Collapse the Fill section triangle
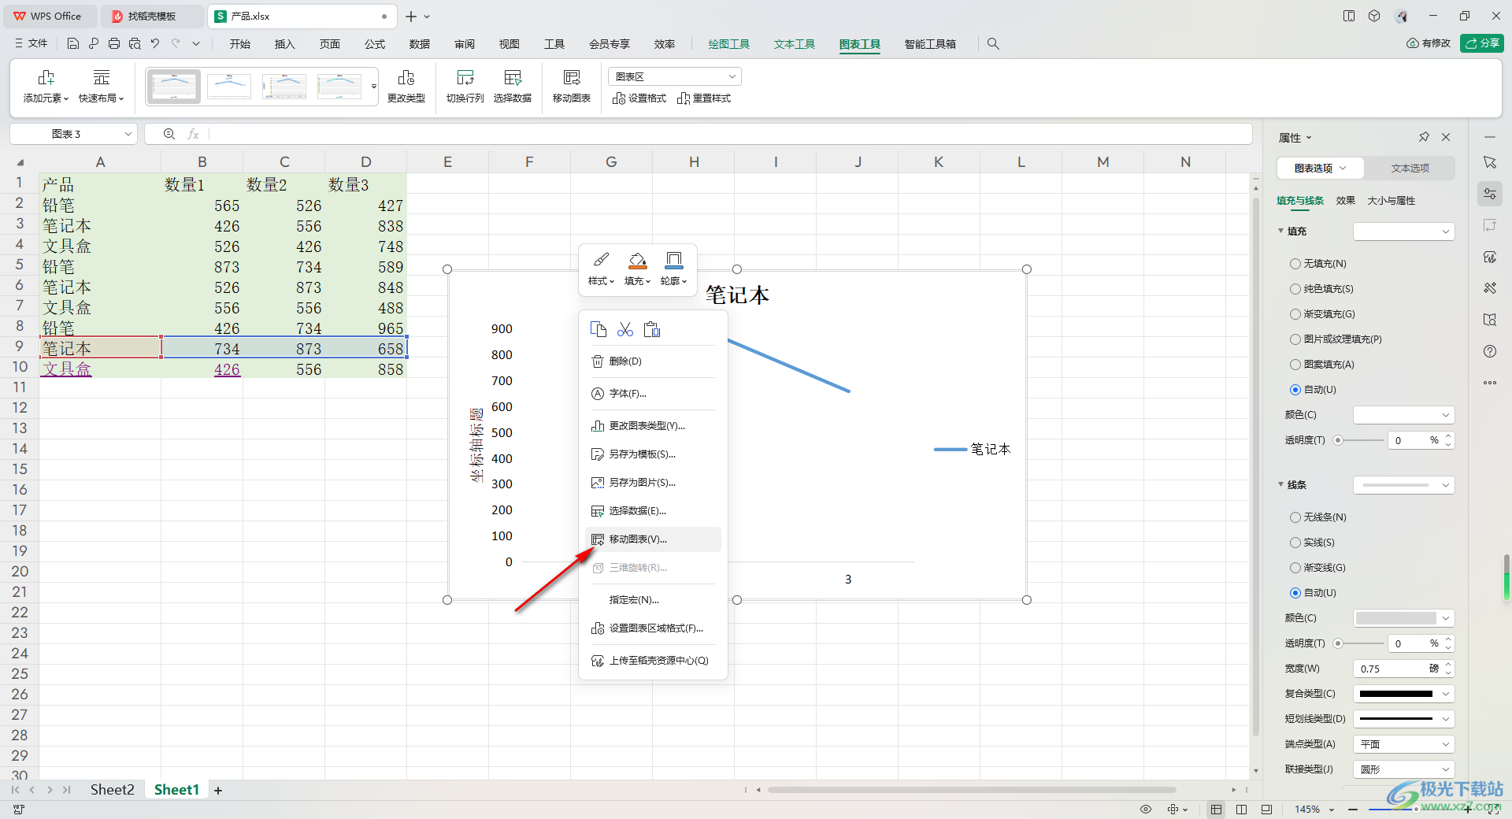This screenshot has height=819, width=1512. (x=1280, y=231)
